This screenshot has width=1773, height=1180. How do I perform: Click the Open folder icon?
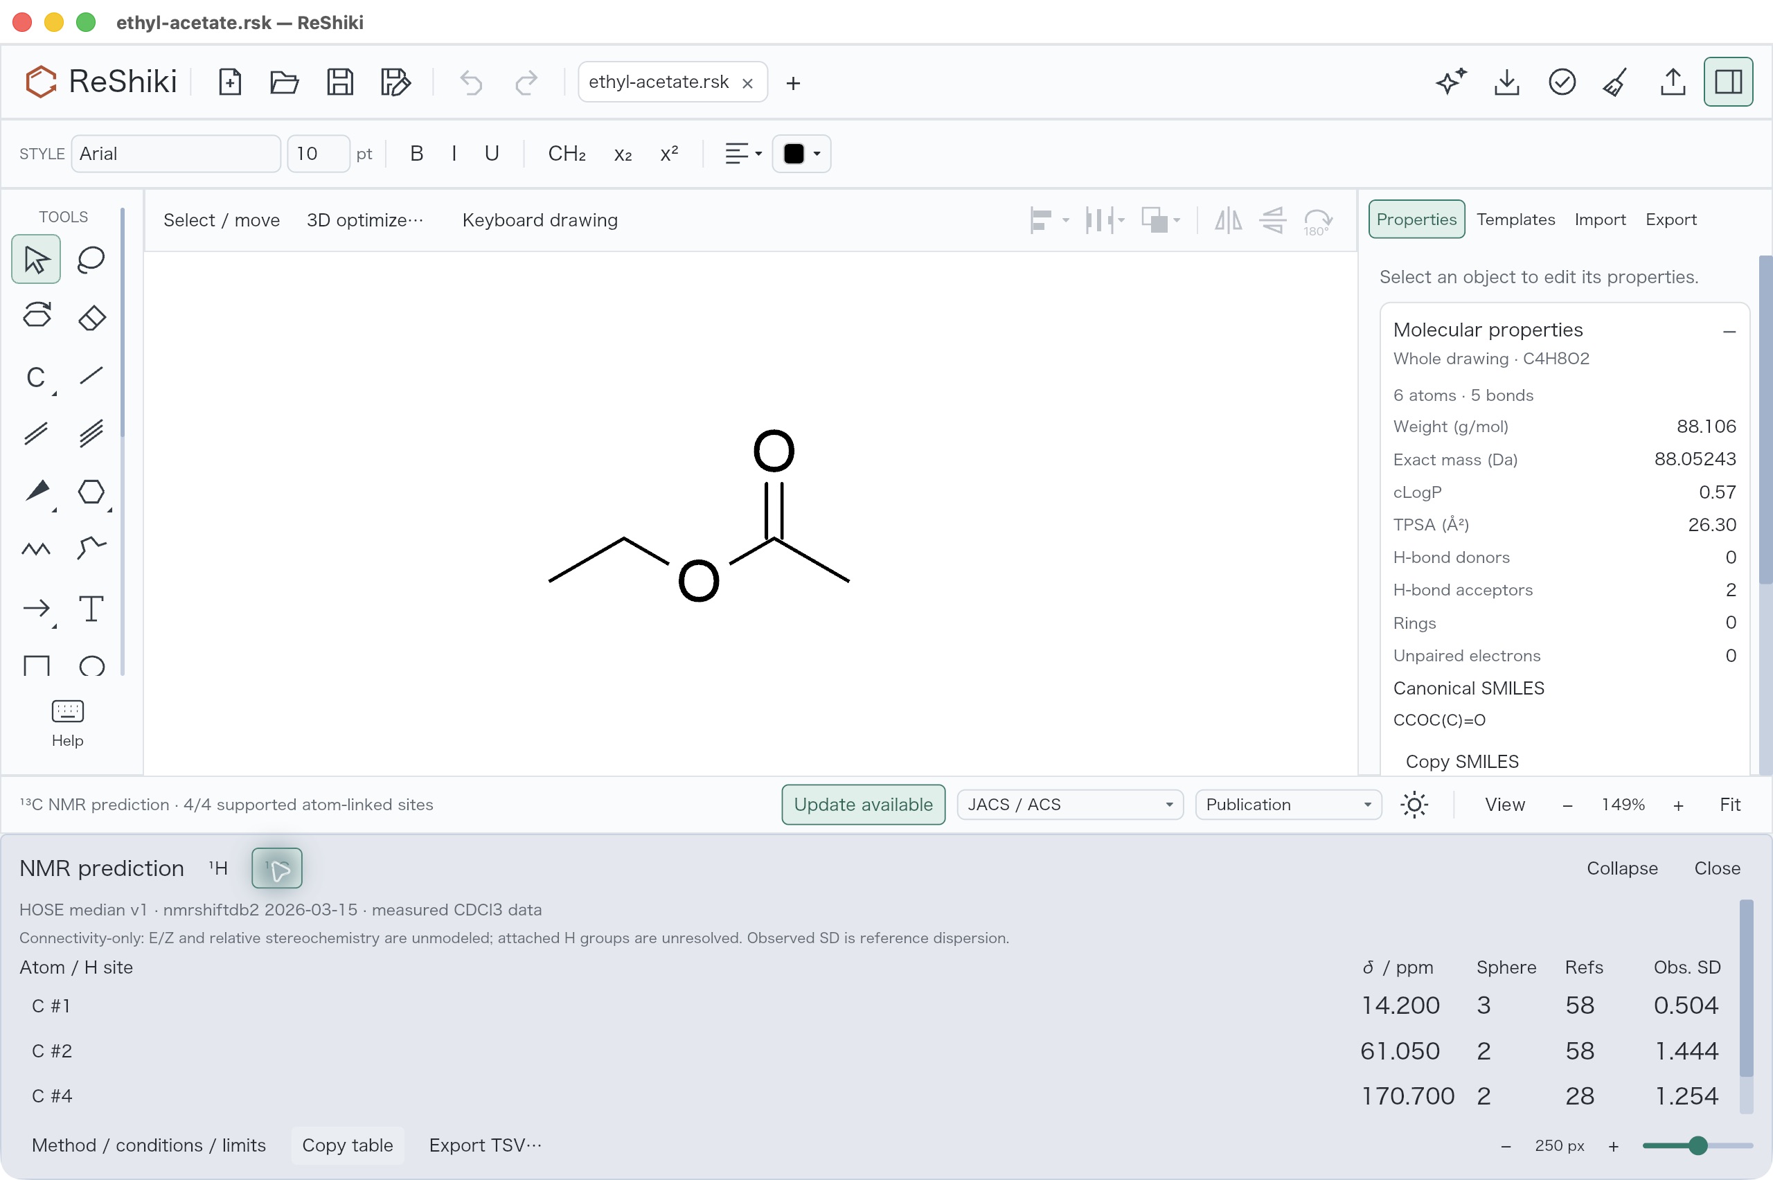285,81
